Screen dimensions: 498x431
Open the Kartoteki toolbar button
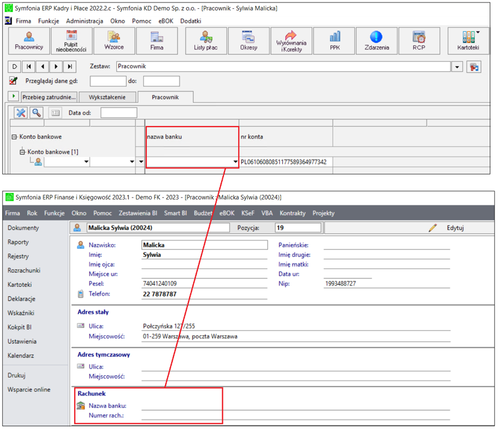(468, 41)
